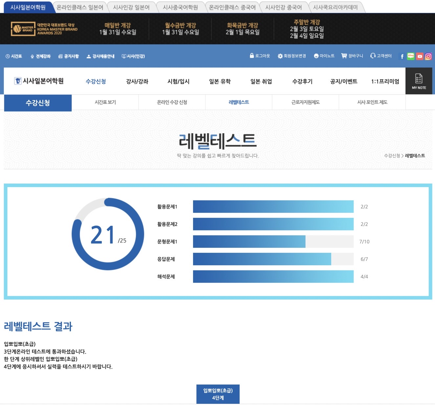Open the 1:1프리미엄 main menu
Image resolution: width=435 pixels, height=406 pixels.
385,81
